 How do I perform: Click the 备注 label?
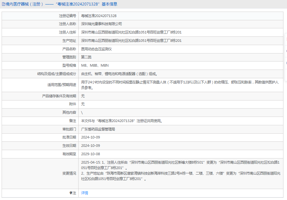click(x=73, y=121)
